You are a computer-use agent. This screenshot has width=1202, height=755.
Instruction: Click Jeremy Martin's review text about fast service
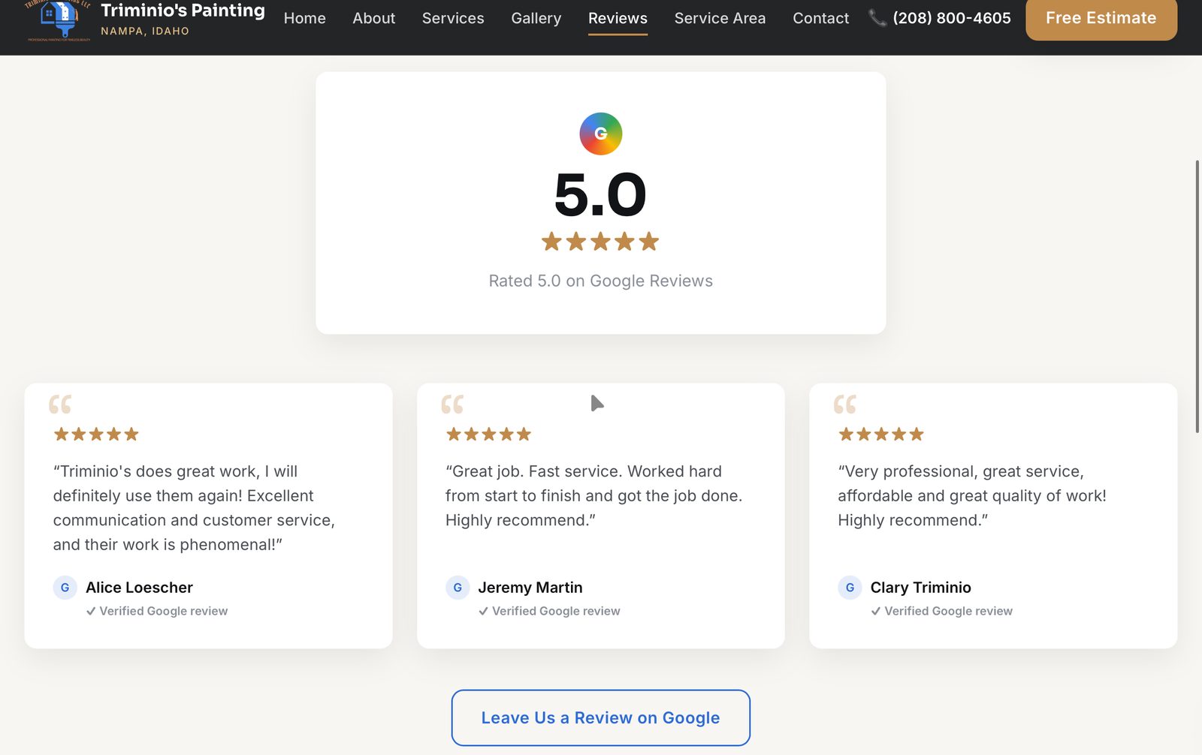point(593,496)
